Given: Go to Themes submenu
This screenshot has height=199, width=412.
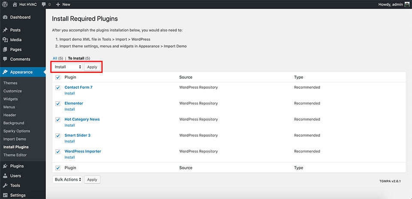Looking at the screenshot, I should click(10, 83).
